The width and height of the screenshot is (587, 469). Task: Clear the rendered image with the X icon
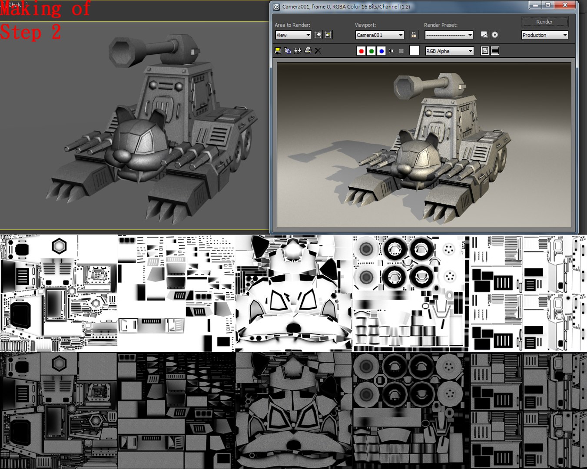[x=318, y=51]
